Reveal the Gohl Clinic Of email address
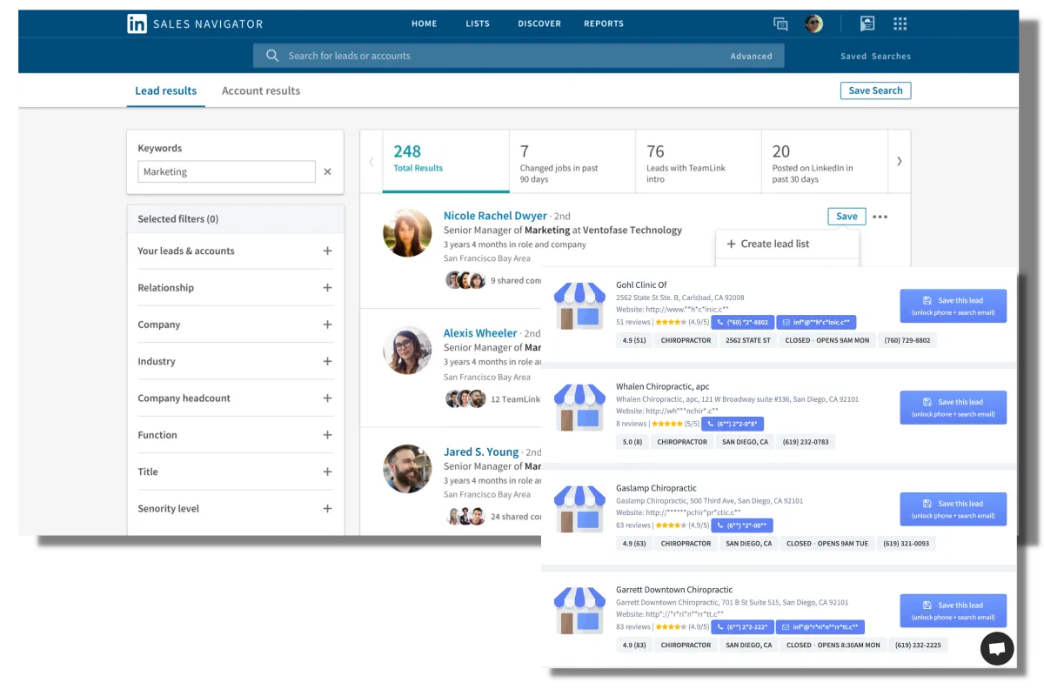The image size is (1044, 696). [816, 322]
